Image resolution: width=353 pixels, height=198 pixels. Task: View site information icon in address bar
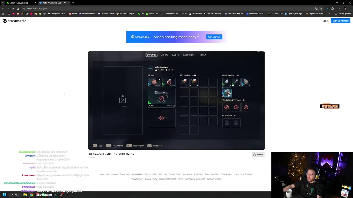24,9
